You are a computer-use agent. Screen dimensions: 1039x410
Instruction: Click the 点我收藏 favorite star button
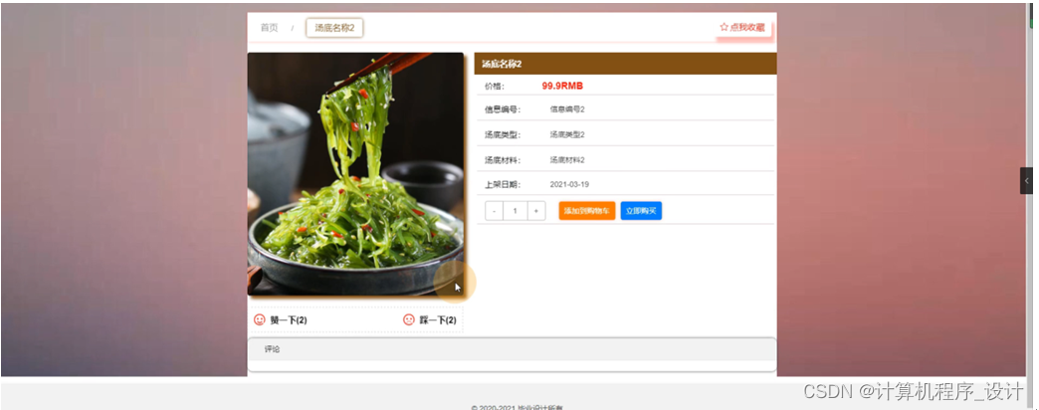742,27
